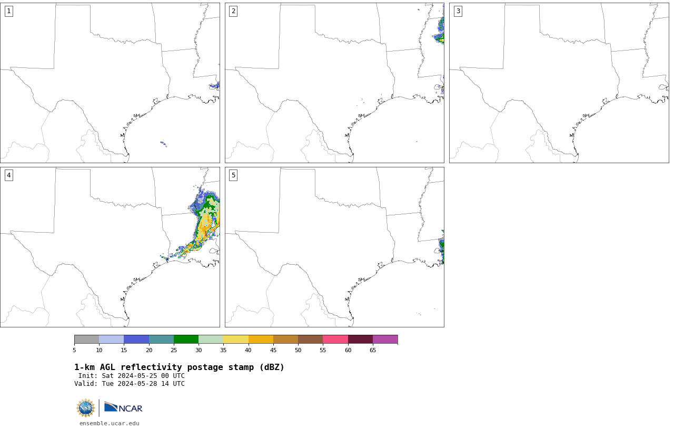Click the ensemble.ucar.edu text
This screenshot has height=429, width=674.
click(x=110, y=423)
